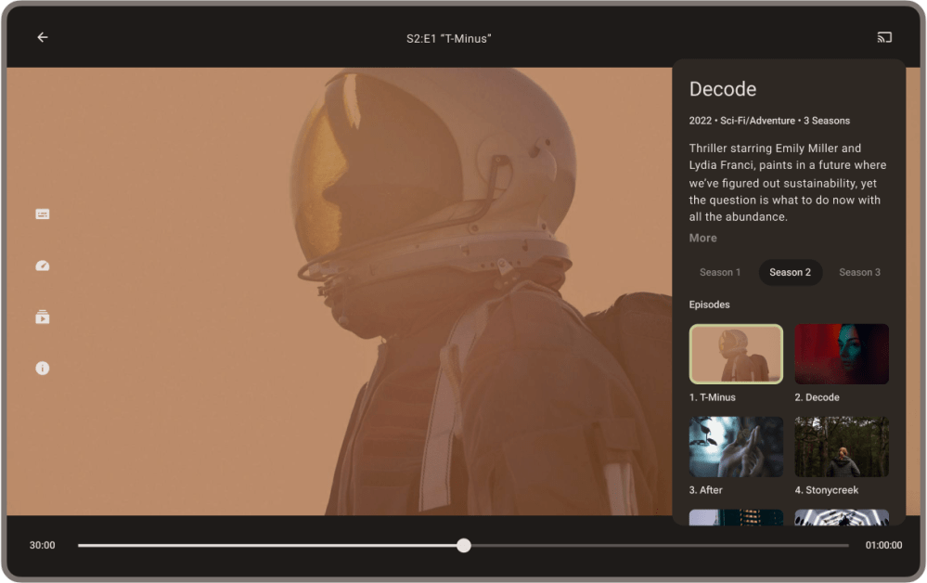Open the playback speed icon
The width and height of the screenshot is (927, 583).
43,266
